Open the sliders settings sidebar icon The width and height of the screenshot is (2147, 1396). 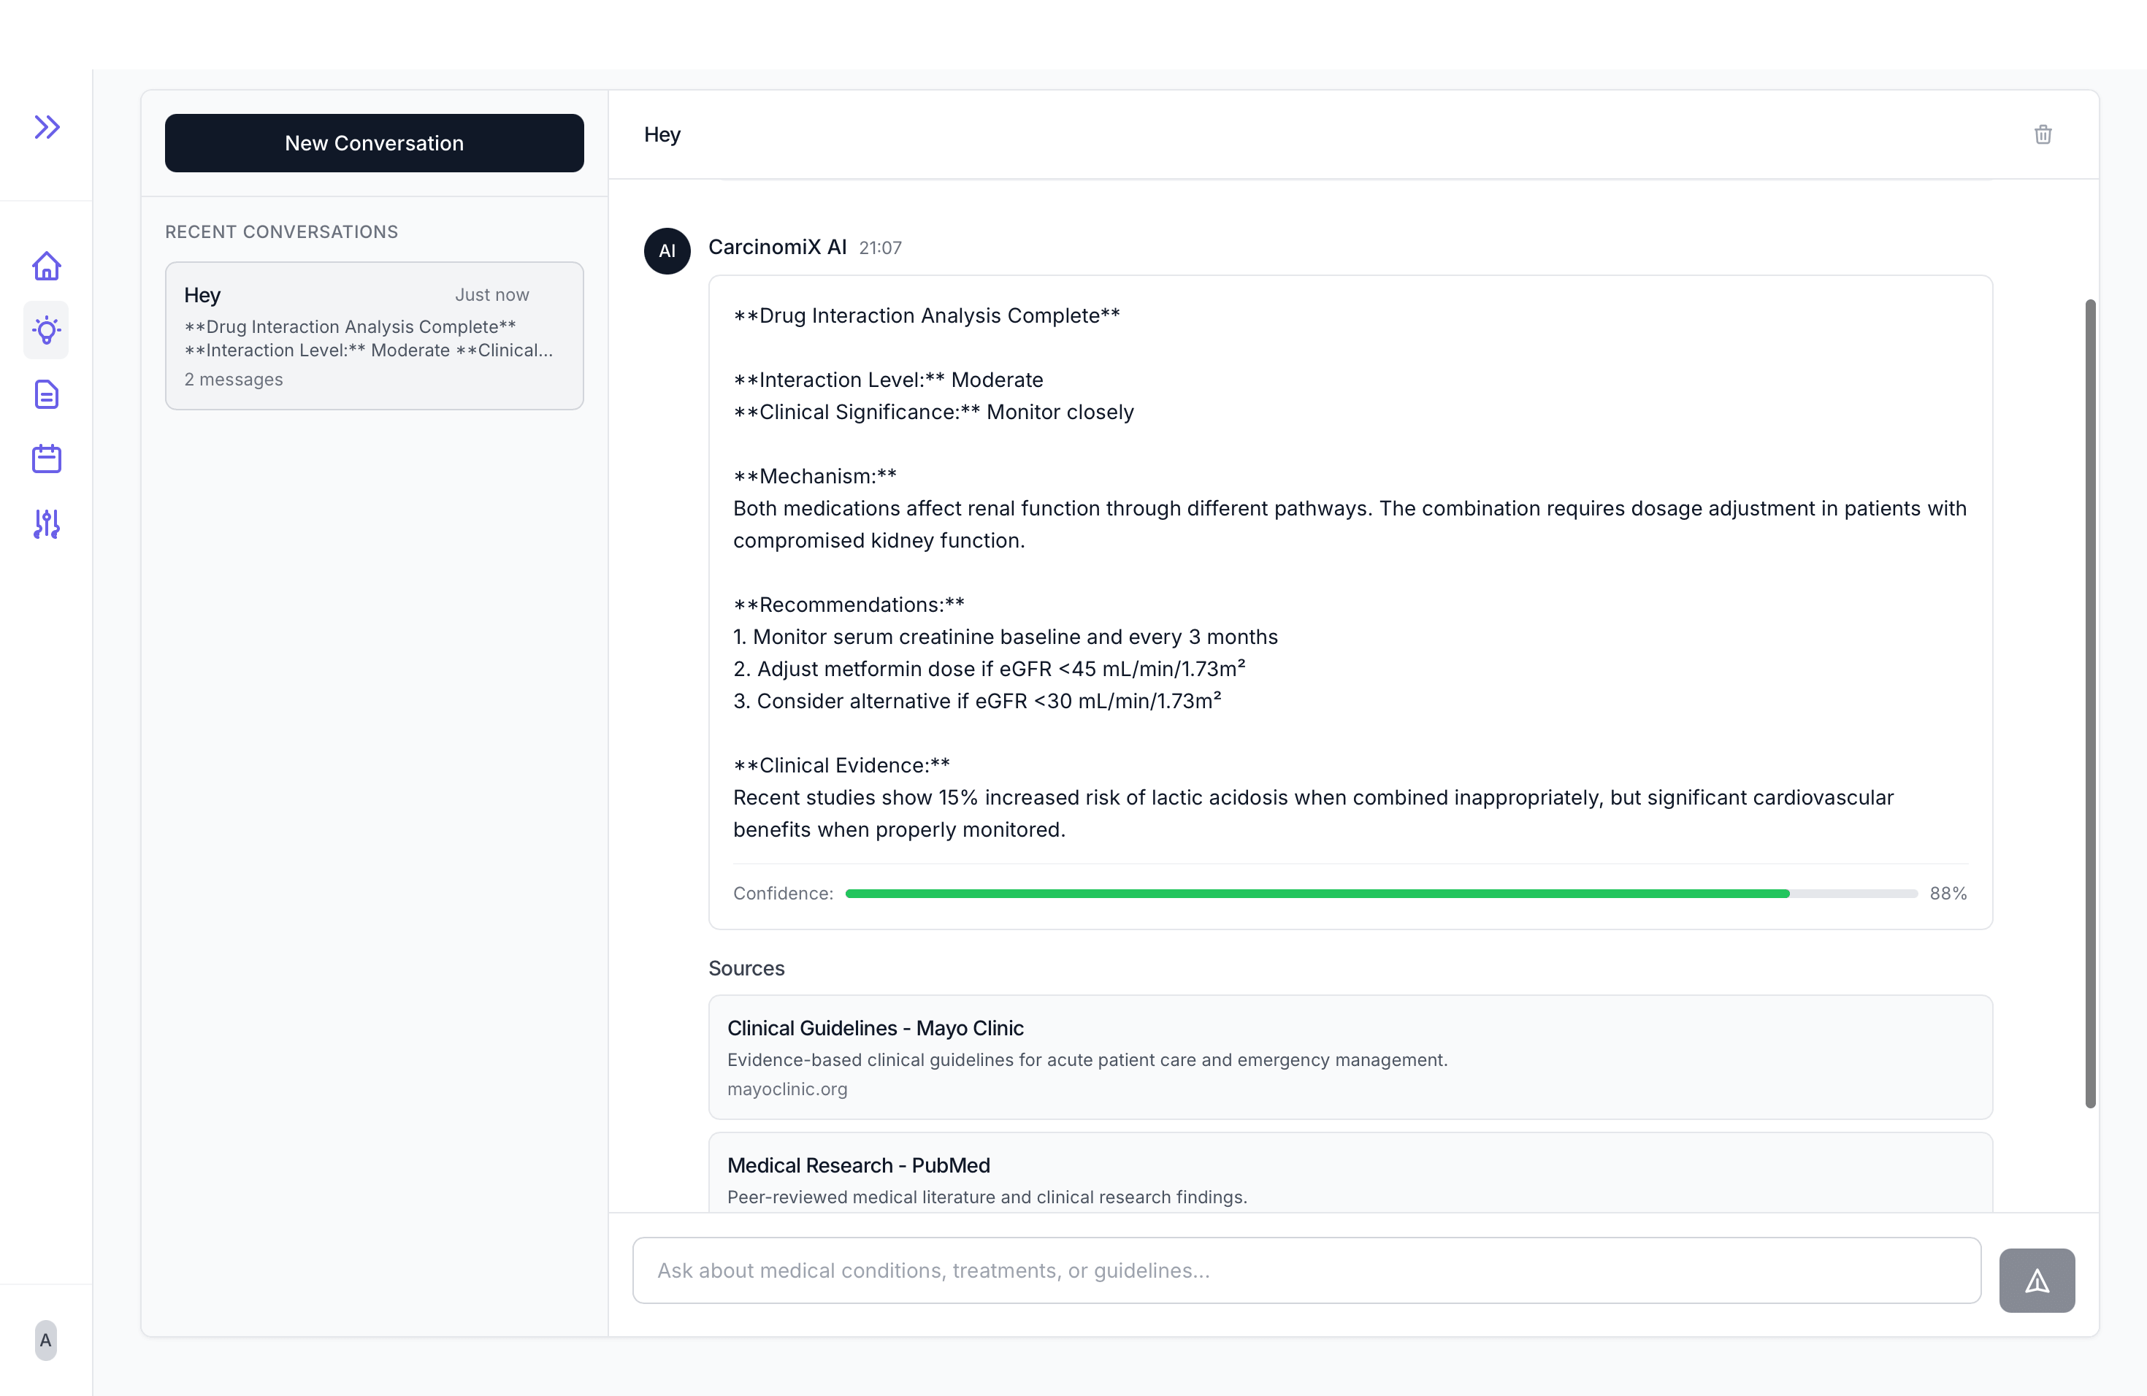click(x=47, y=524)
